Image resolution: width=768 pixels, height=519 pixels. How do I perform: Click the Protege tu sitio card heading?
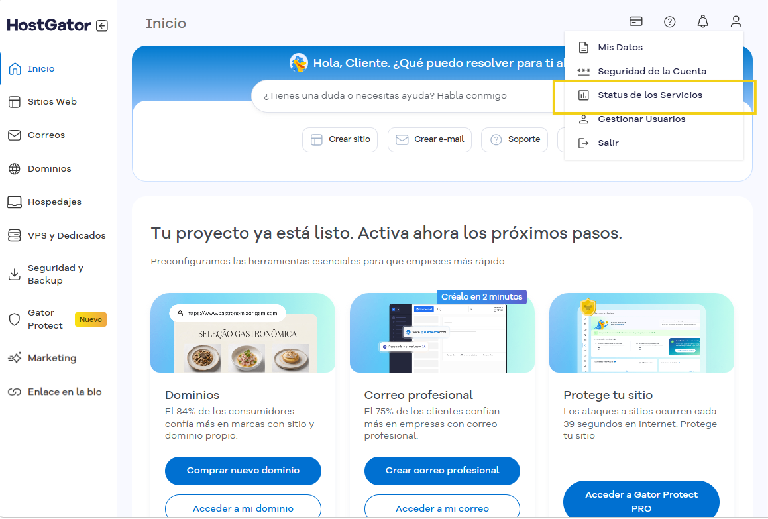pyautogui.click(x=608, y=396)
